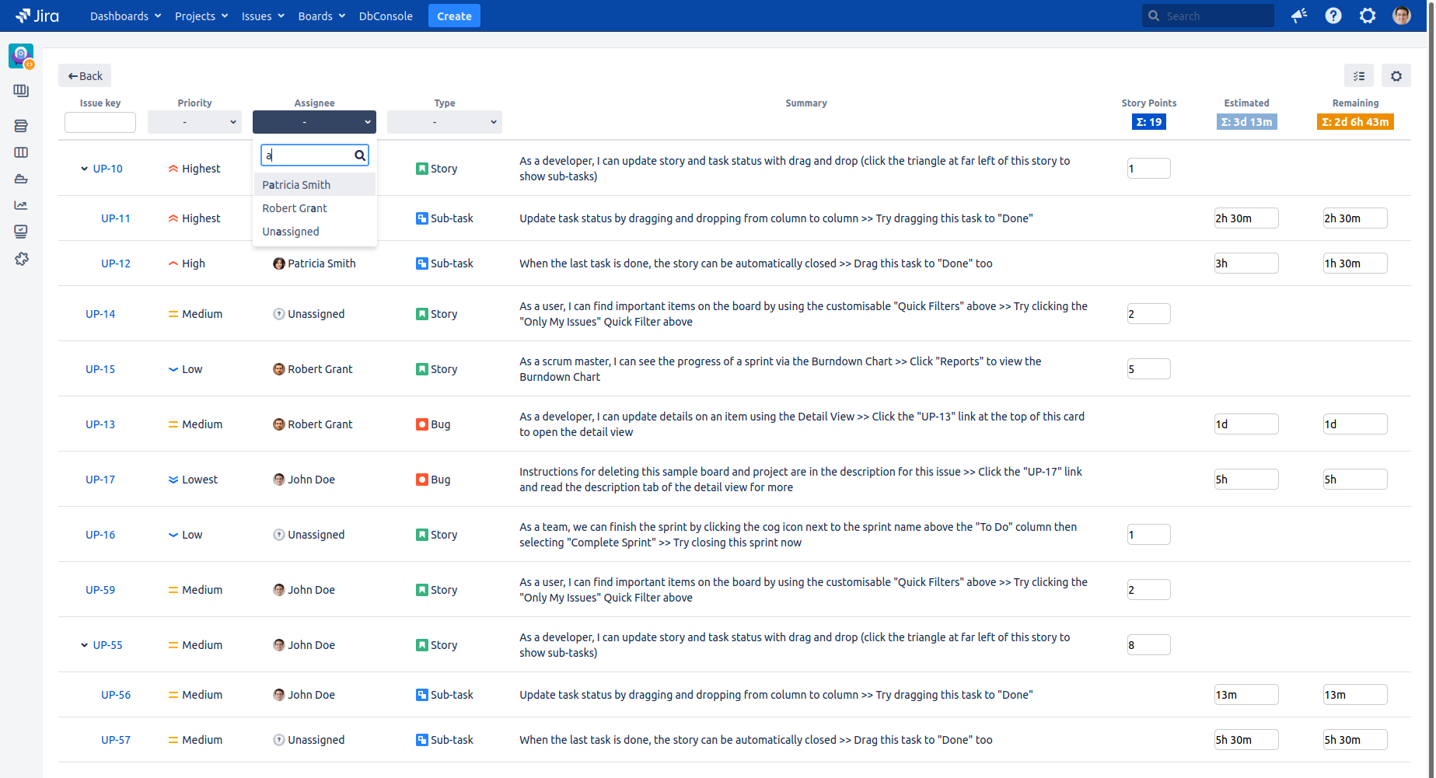Select Patricia Smith from assignee dropdown list
The width and height of the screenshot is (1436, 778).
(x=296, y=184)
